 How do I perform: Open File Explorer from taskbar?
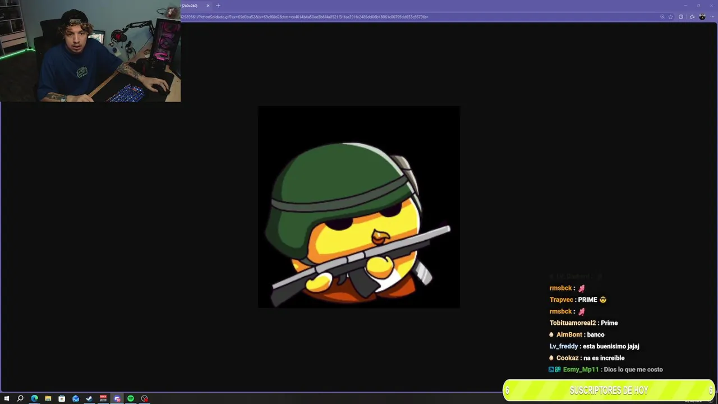point(48,398)
